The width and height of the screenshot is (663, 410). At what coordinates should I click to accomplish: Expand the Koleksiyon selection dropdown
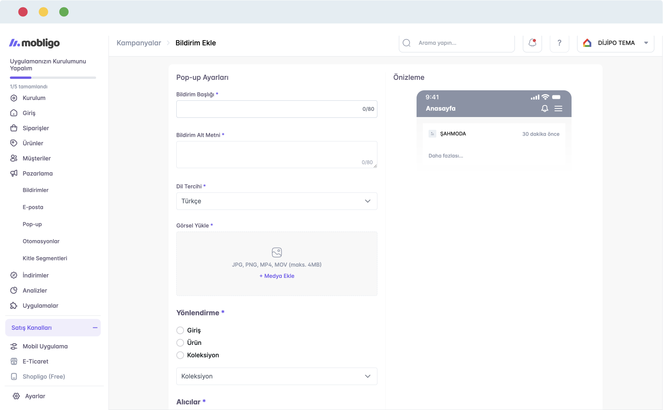(276, 376)
